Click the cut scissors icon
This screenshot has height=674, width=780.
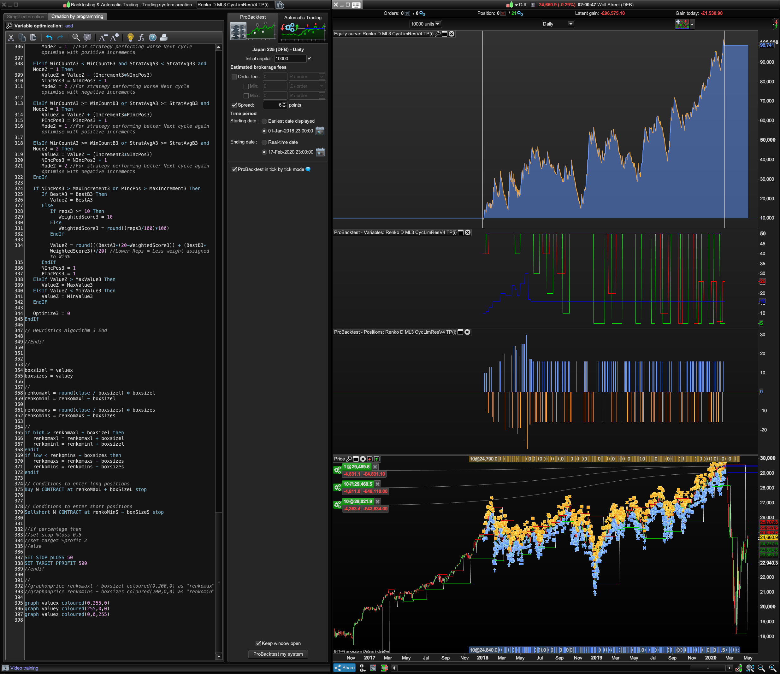coord(11,37)
